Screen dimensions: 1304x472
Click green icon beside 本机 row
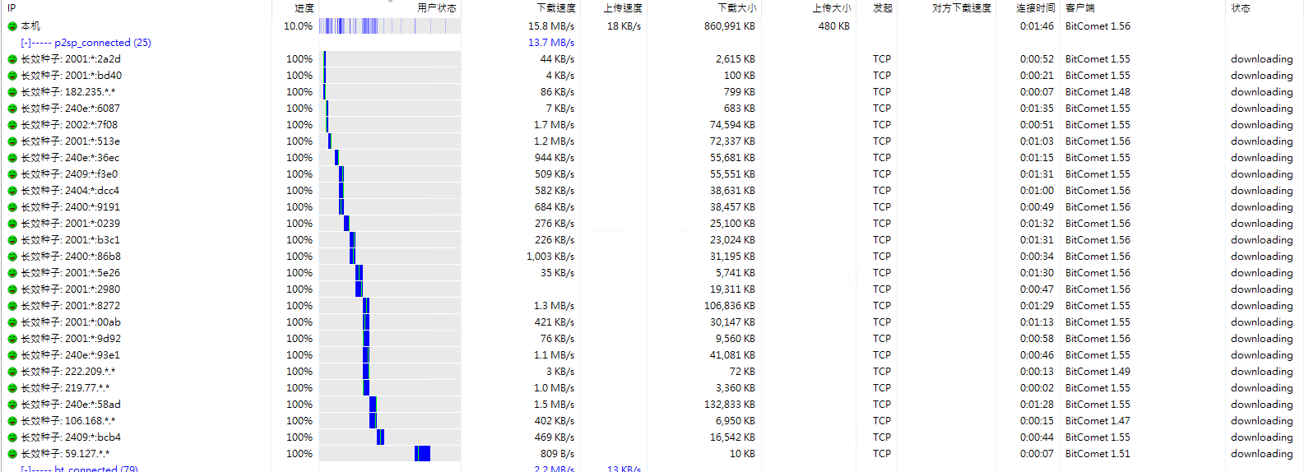pyautogui.click(x=12, y=26)
